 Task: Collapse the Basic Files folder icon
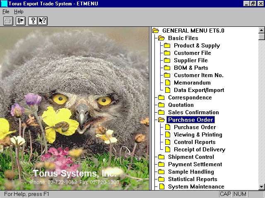[161, 38]
